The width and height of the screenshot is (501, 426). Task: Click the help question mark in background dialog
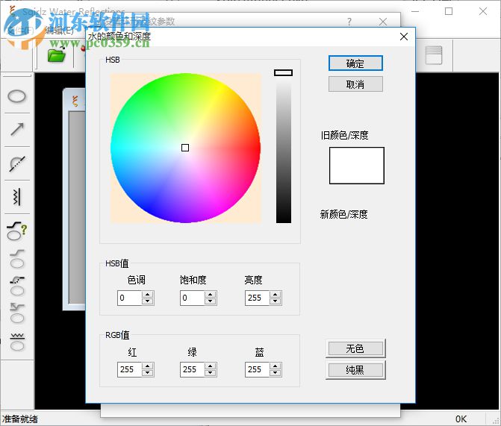tap(349, 22)
